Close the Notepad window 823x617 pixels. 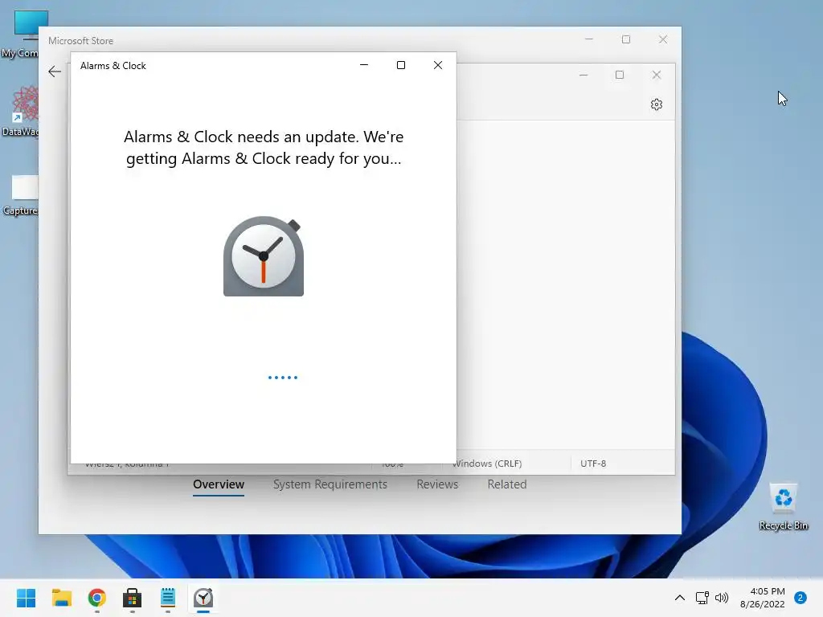pos(656,75)
